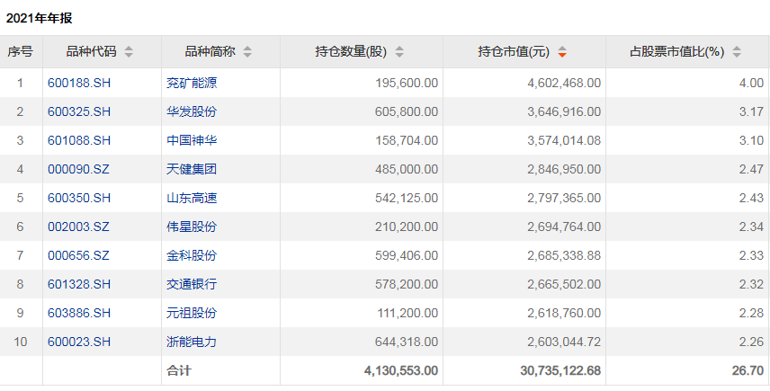Screen dimensions: 770x391
Task: Open 华发股份 stock page
Action: point(192,111)
